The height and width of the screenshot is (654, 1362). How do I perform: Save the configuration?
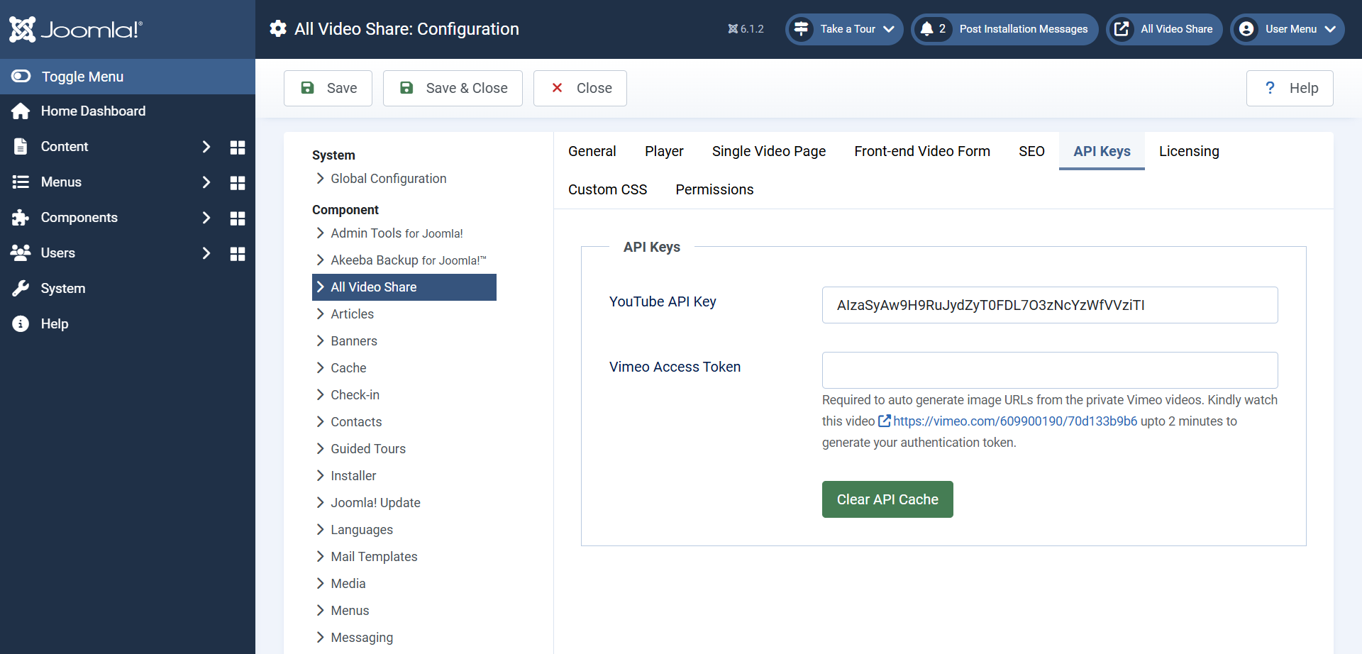click(328, 88)
